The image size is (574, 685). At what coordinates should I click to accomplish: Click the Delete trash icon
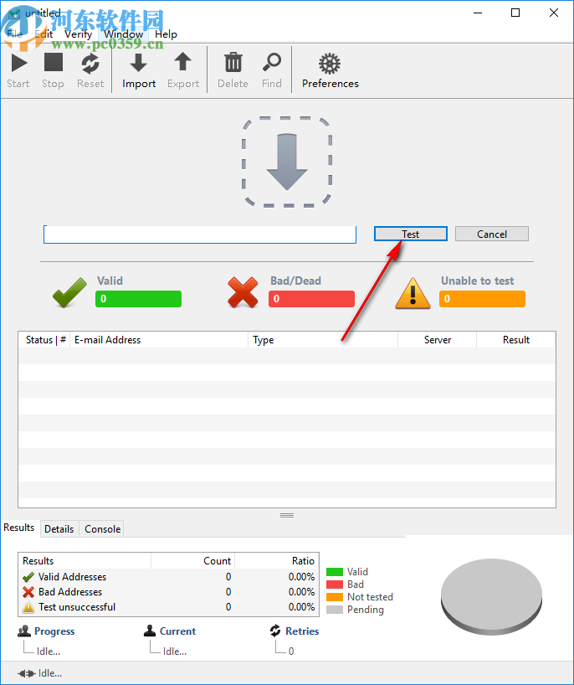pyautogui.click(x=233, y=63)
